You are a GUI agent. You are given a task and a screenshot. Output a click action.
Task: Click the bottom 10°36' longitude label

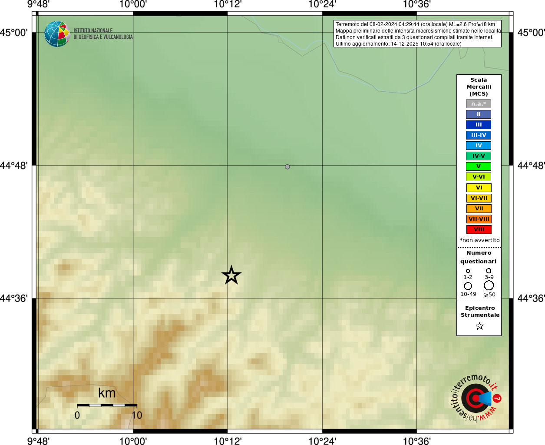[416, 441]
